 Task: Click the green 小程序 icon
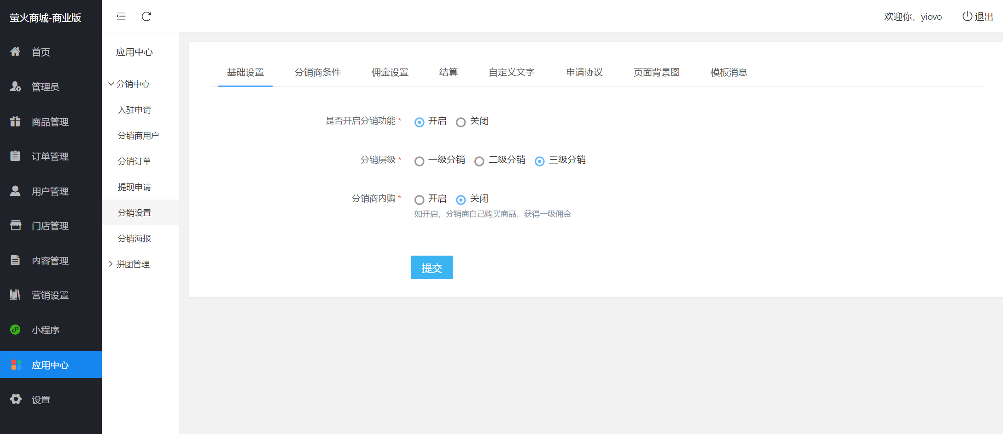pyautogui.click(x=15, y=330)
